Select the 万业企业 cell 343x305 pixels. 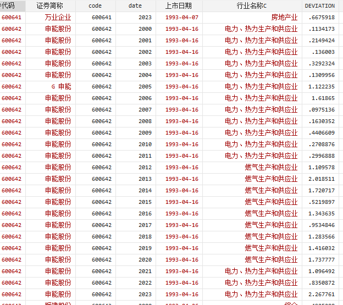58,18
